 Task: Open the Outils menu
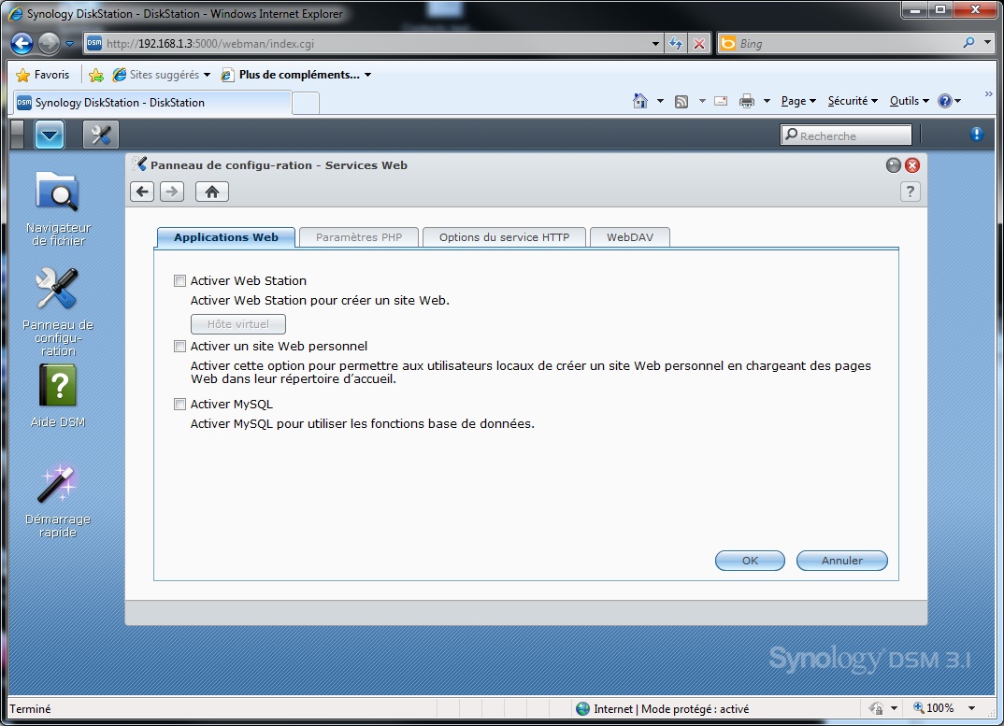tap(909, 101)
